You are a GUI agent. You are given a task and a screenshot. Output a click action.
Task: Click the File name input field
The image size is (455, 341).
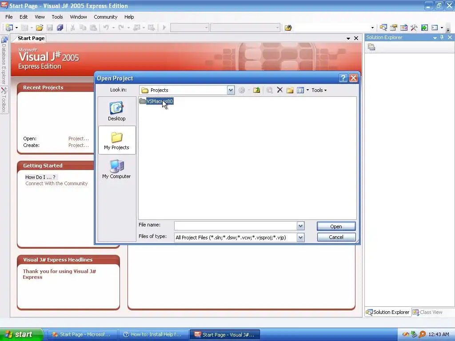pos(235,226)
